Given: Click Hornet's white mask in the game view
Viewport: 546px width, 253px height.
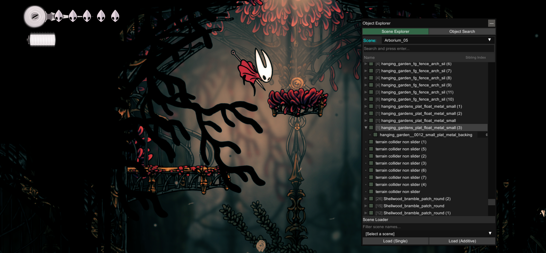Looking at the screenshot, I should tap(264, 67).
